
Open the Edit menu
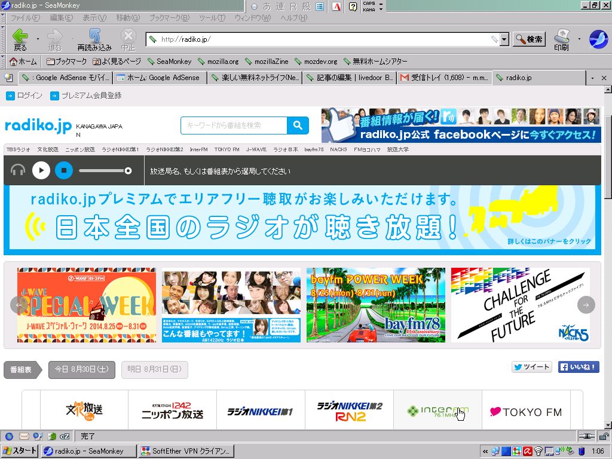(x=62, y=17)
